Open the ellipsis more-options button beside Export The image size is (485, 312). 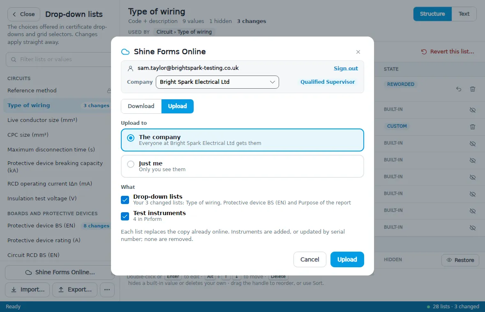pyautogui.click(x=107, y=290)
